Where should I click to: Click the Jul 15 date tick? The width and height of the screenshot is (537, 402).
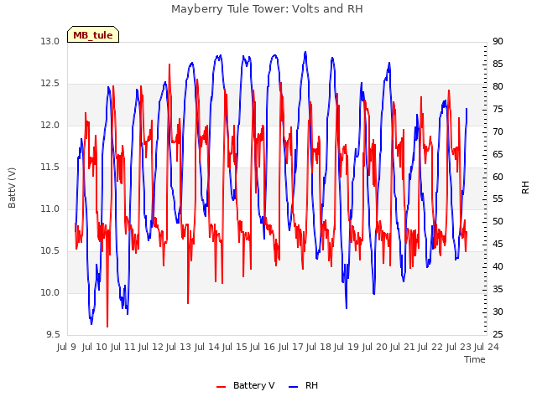(x=234, y=347)
